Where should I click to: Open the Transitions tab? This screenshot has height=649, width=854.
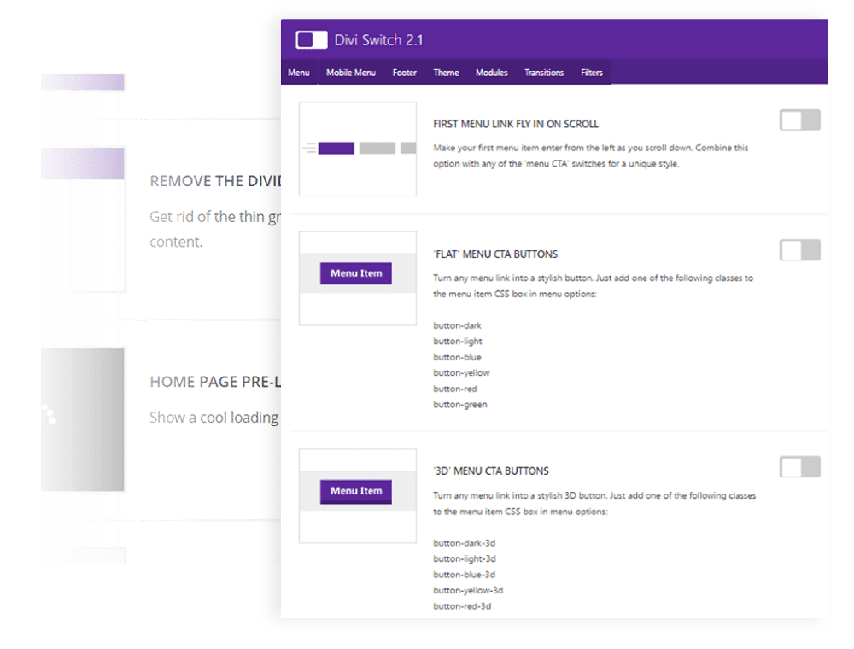pos(543,73)
